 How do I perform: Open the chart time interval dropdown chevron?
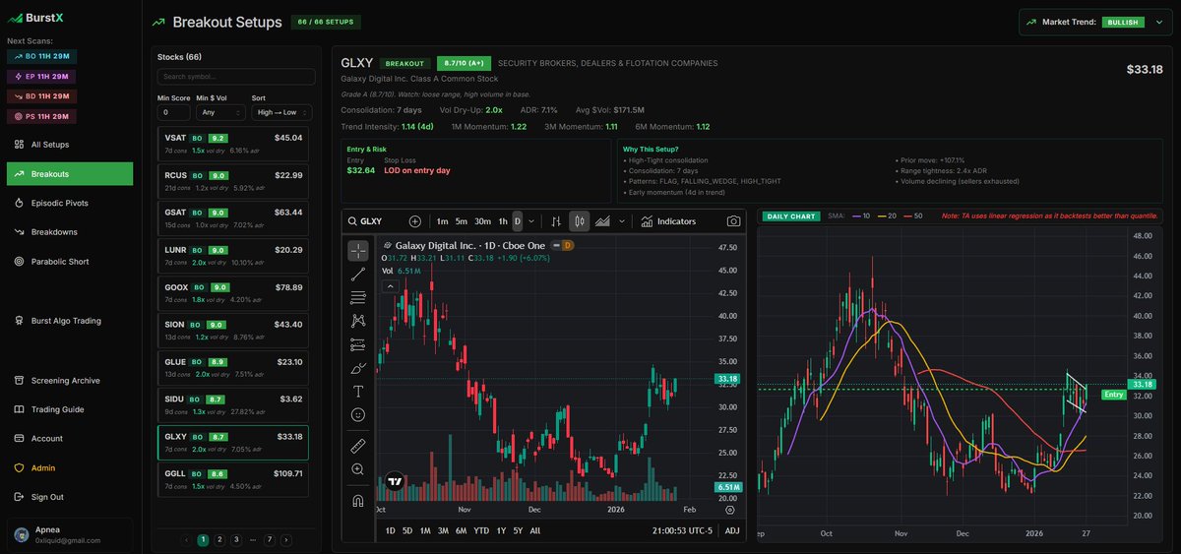coord(531,221)
